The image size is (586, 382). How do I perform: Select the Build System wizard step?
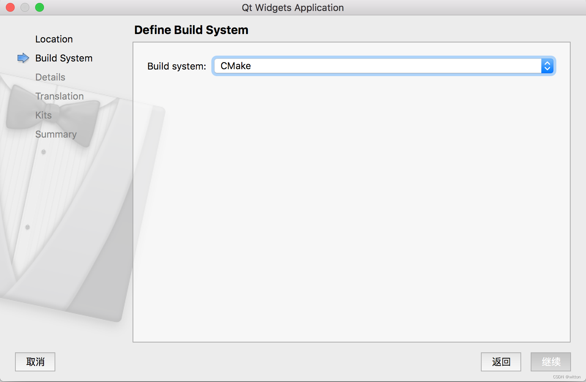(x=64, y=58)
